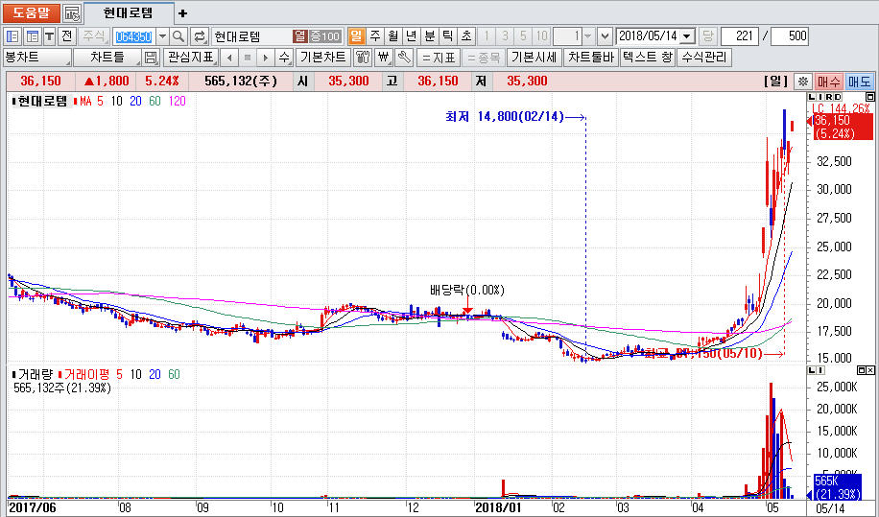Click the save chart template floppy icon
Viewport: 879px width, 517px height.
pyautogui.click(x=151, y=58)
